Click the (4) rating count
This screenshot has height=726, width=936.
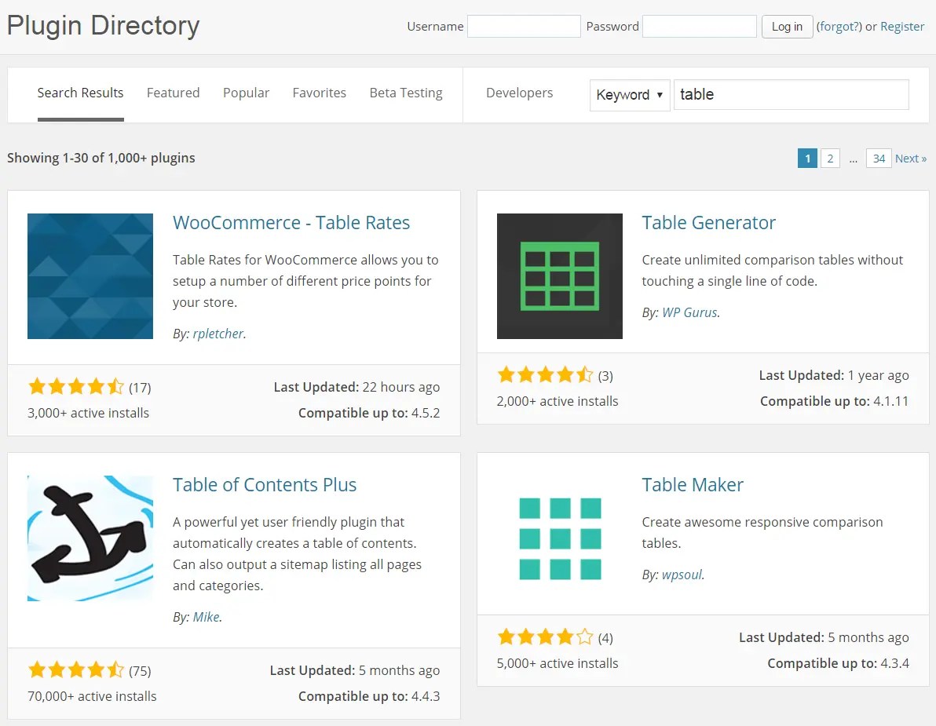tap(605, 638)
